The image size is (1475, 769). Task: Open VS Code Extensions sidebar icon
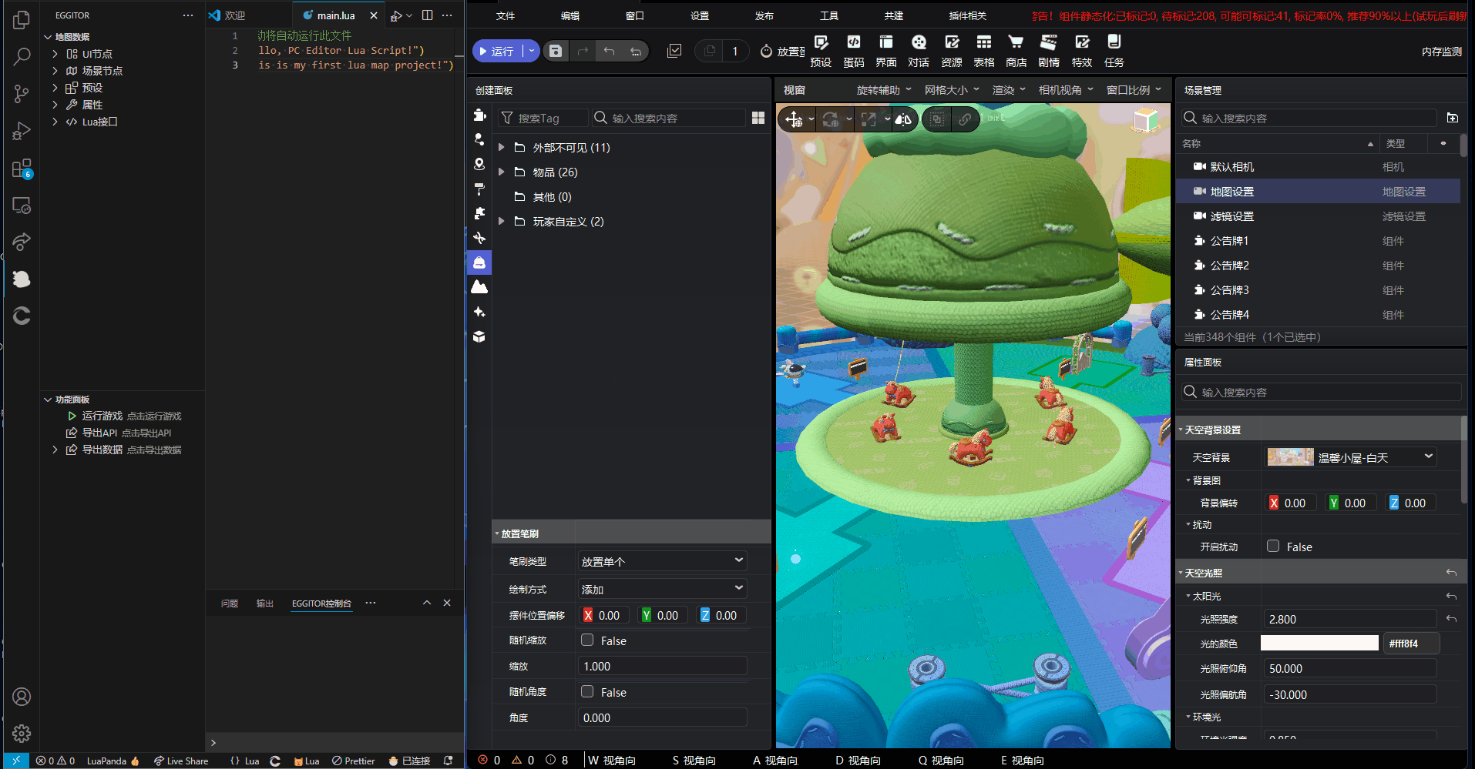pos(22,169)
